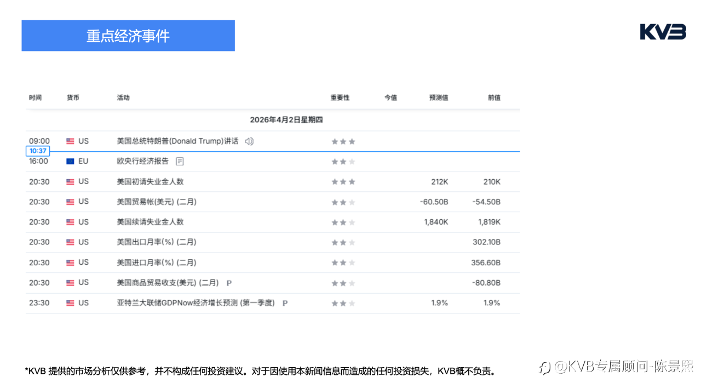Screen dimensions: 701x388
Task: Click the previous value 356.60B
Action: (486, 263)
